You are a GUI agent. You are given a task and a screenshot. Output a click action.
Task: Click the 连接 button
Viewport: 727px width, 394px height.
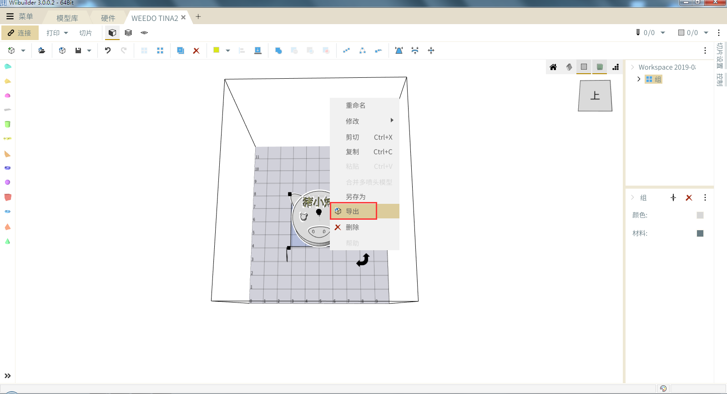point(20,33)
